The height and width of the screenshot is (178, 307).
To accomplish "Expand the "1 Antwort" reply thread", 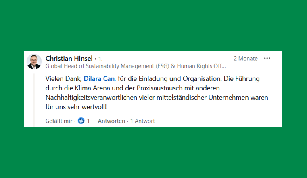I will point(142,121).
